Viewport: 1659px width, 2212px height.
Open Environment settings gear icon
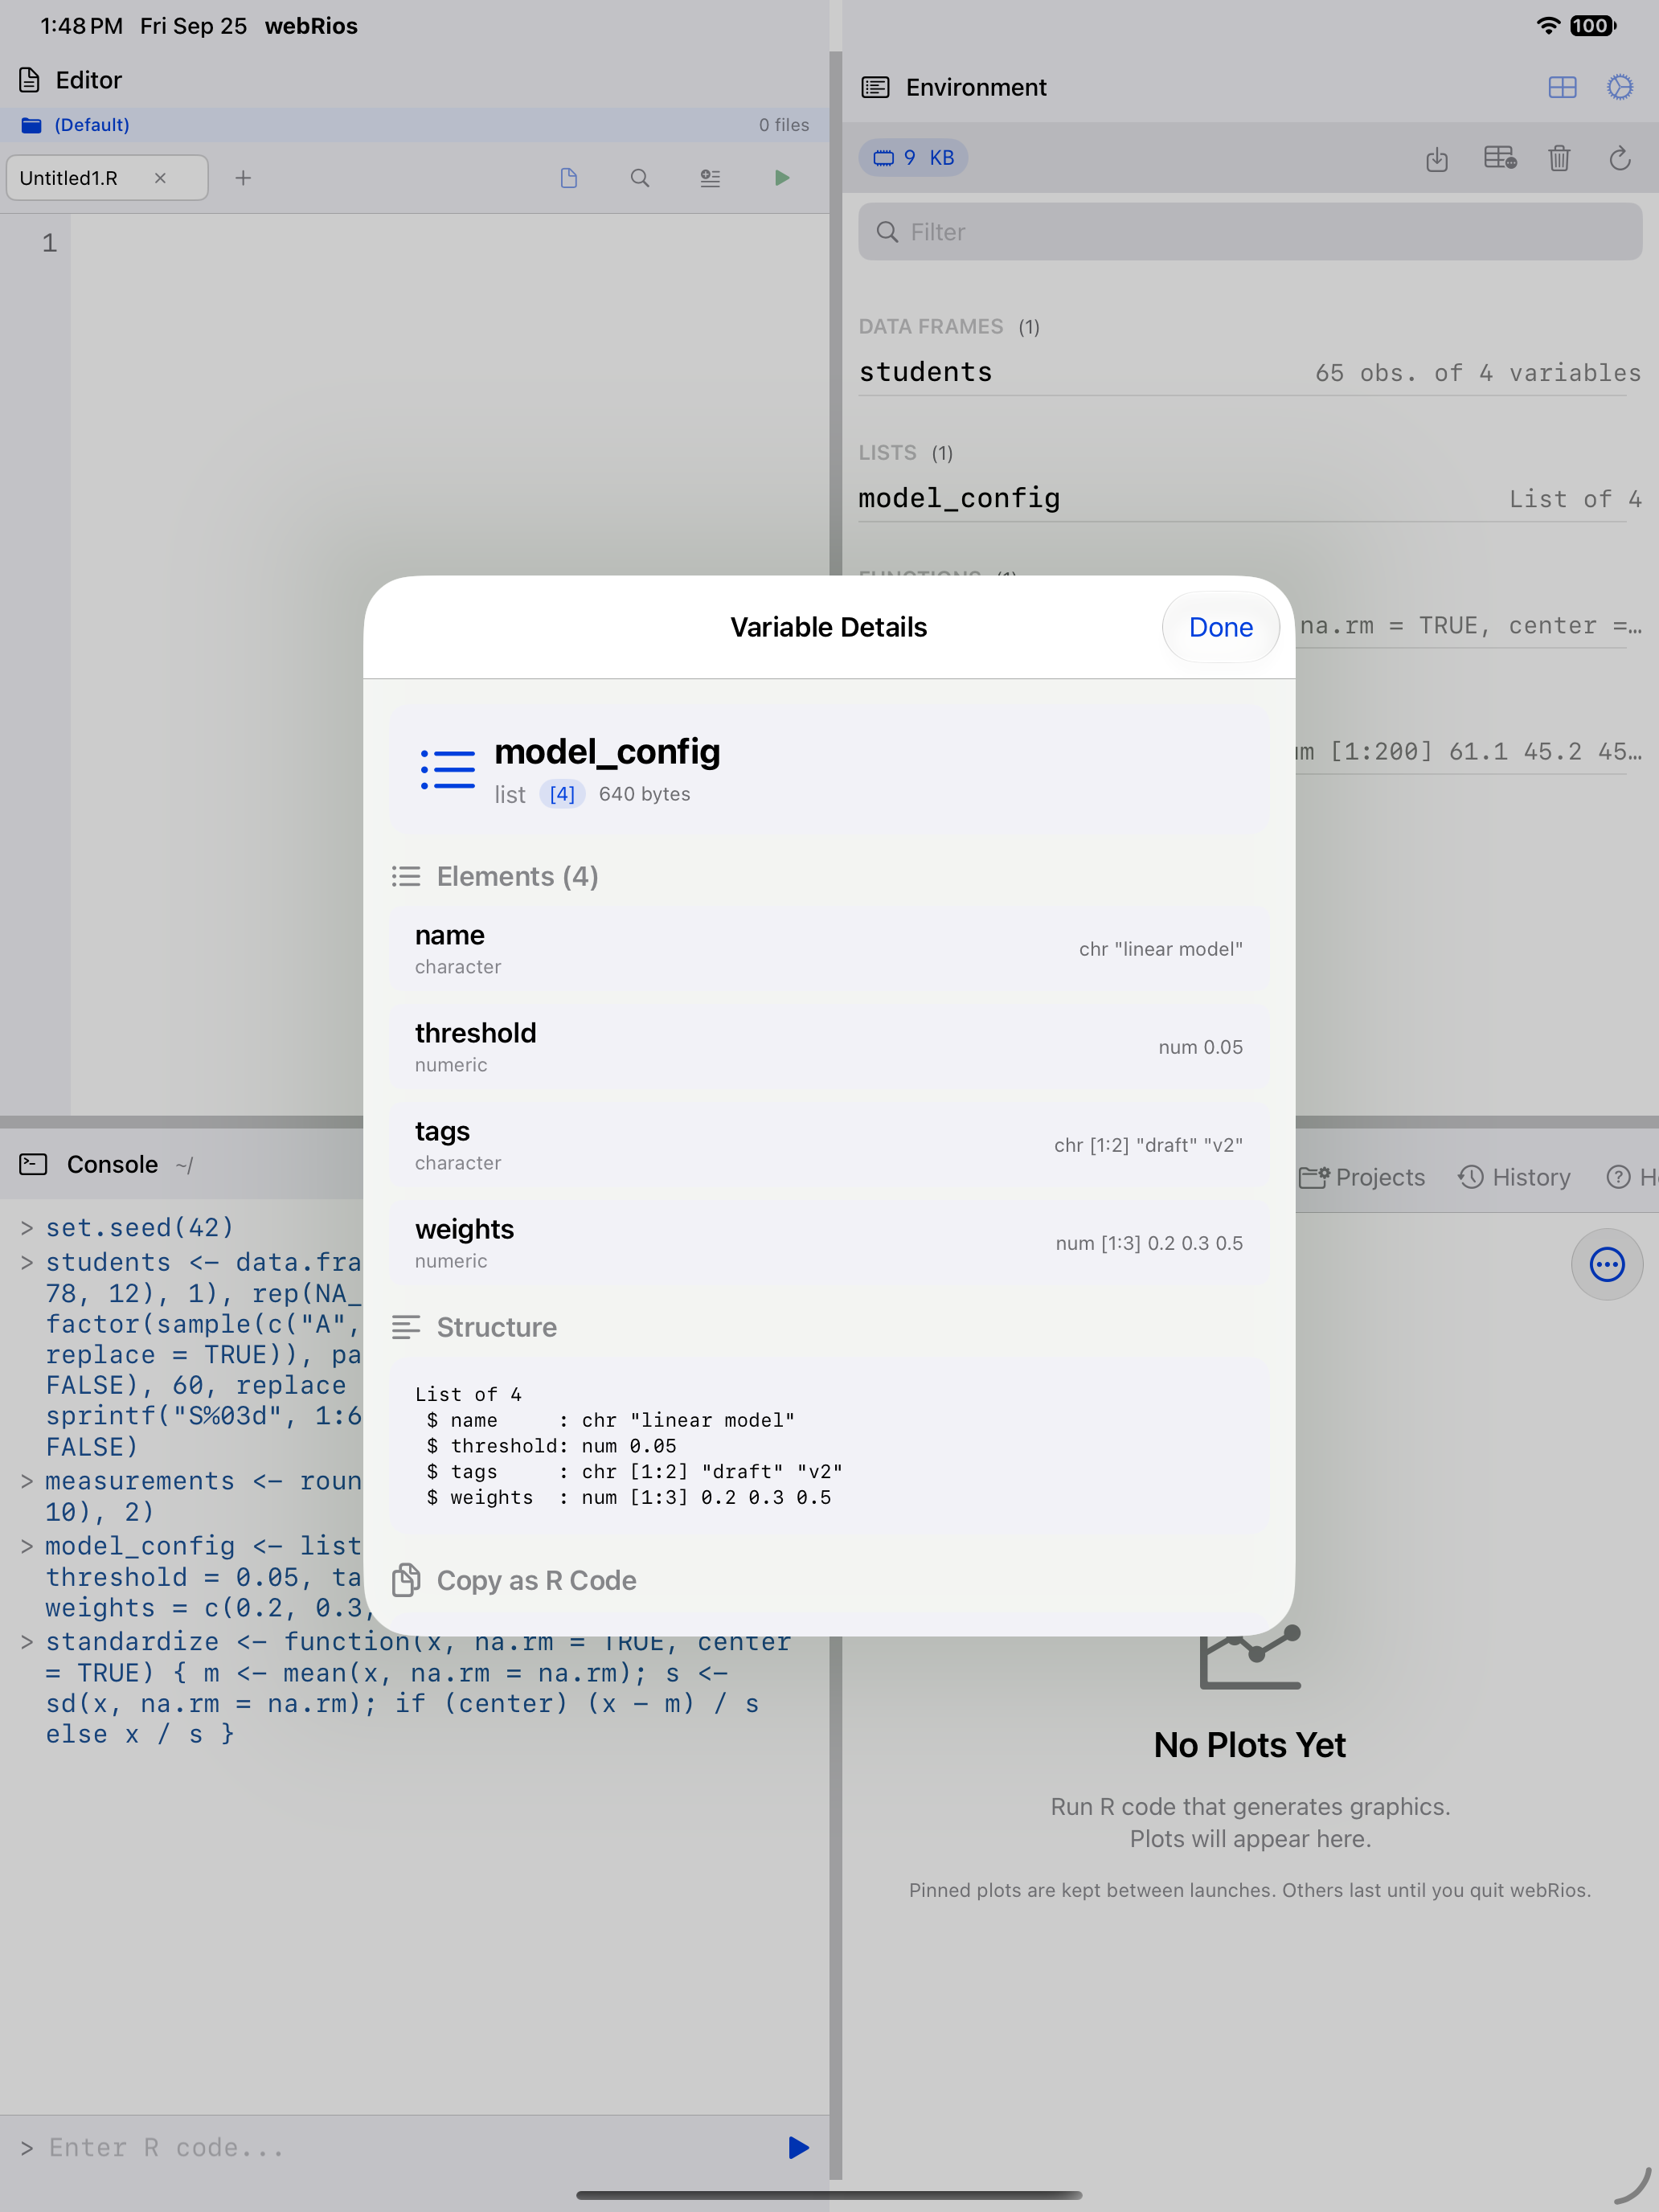pyautogui.click(x=1620, y=87)
